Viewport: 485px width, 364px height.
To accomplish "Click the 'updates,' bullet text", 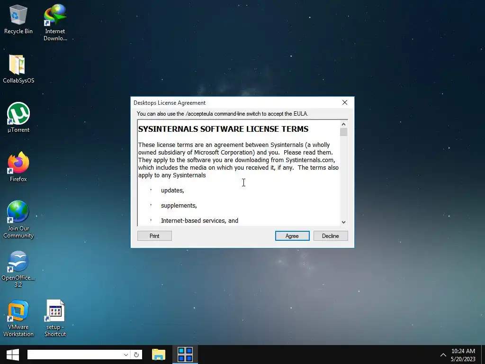I will pos(172,191).
